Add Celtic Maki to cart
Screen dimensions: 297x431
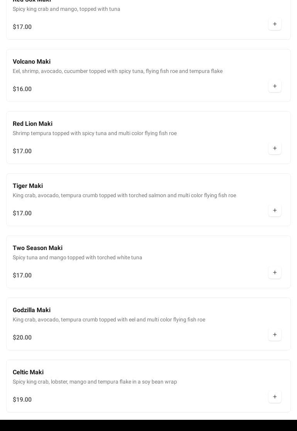coord(275,397)
